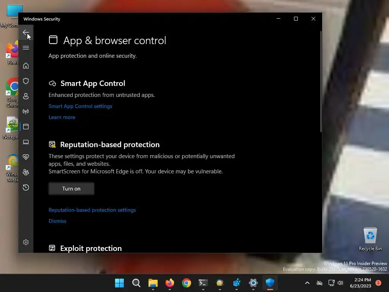389x292 pixels.
Task: Select Recycle Bin on desktop
Action: pyautogui.click(x=370, y=240)
